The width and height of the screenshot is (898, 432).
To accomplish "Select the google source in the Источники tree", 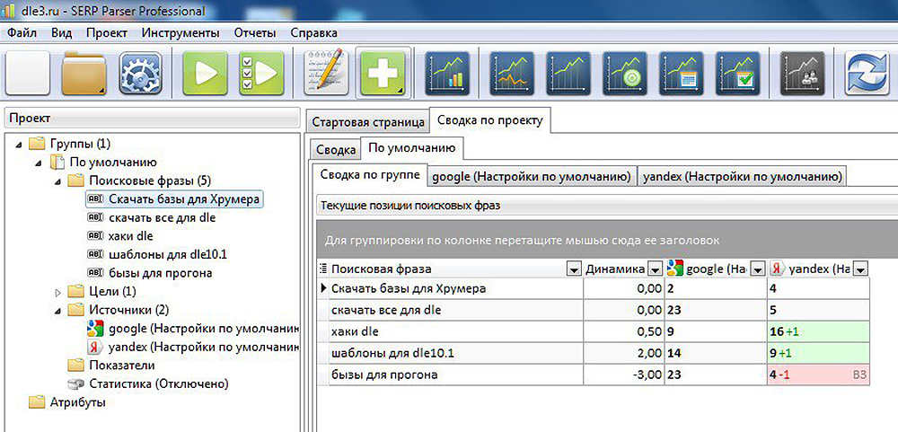I will [194, 329].
